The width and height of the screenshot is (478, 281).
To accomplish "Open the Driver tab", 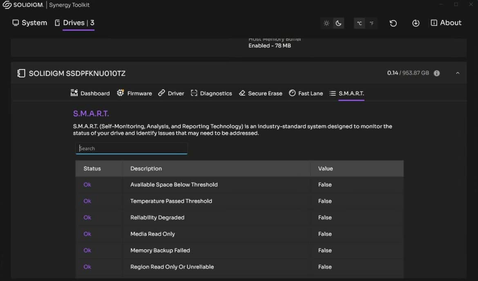I will [171, 93].
